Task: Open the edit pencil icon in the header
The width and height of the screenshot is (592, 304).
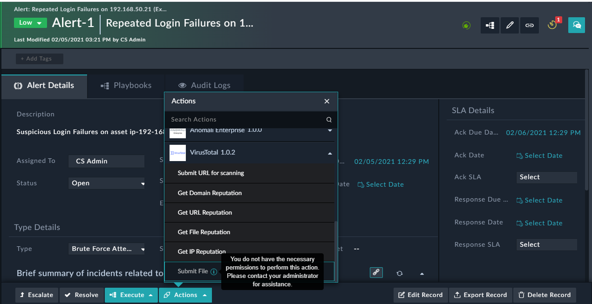Action: click(510, 25)
